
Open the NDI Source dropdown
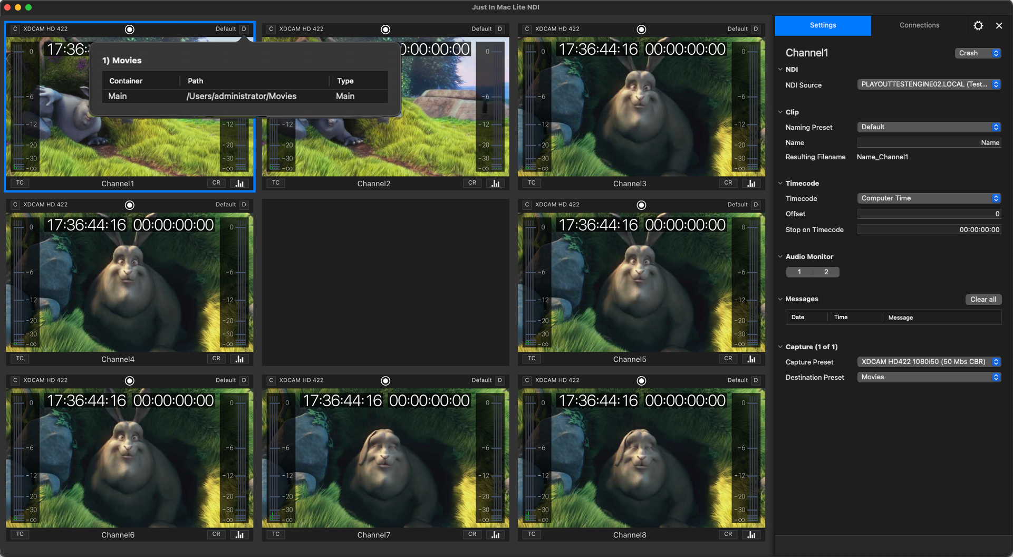coord(929,84)
